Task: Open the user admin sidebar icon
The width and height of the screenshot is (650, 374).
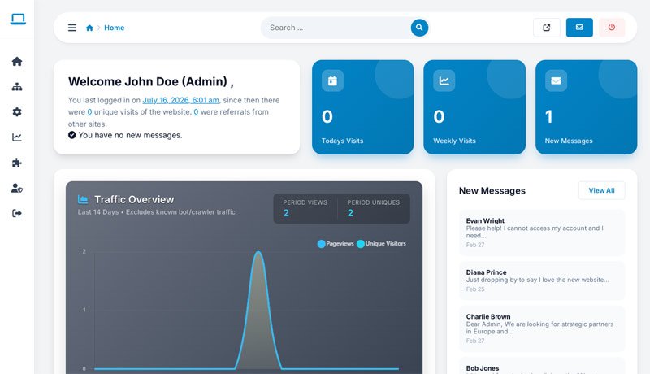Action: coord(17,188)
